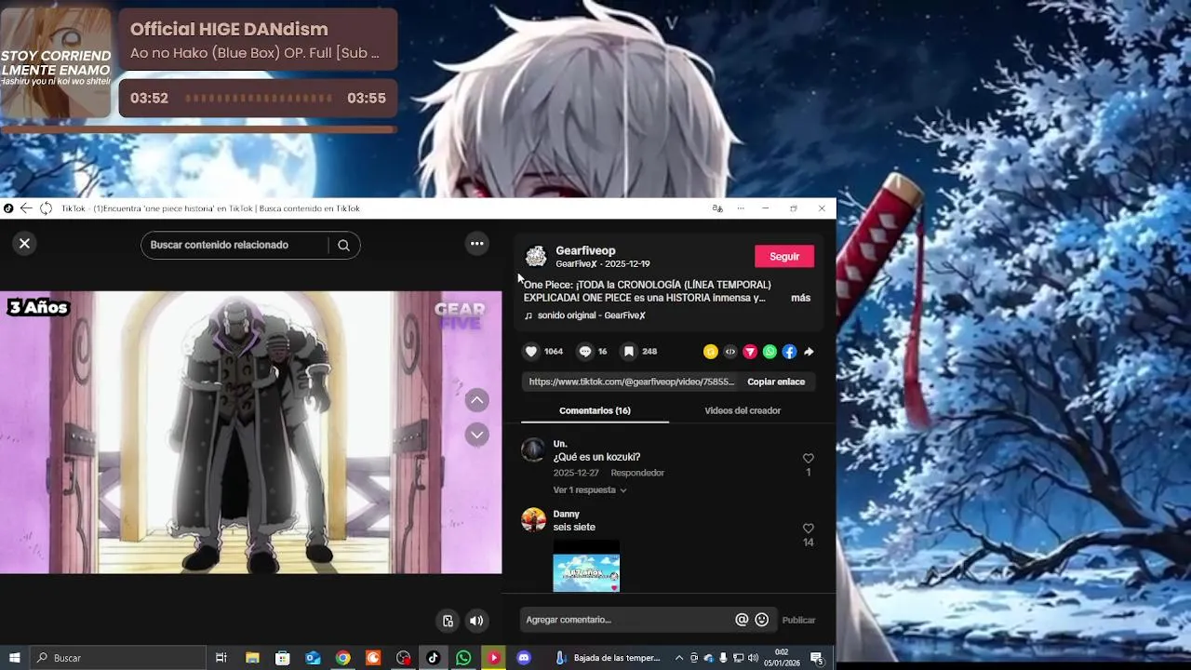Screen dimensions: 1191x670
Task: Go to previous video with up chevron
Action: pos(476,400)
